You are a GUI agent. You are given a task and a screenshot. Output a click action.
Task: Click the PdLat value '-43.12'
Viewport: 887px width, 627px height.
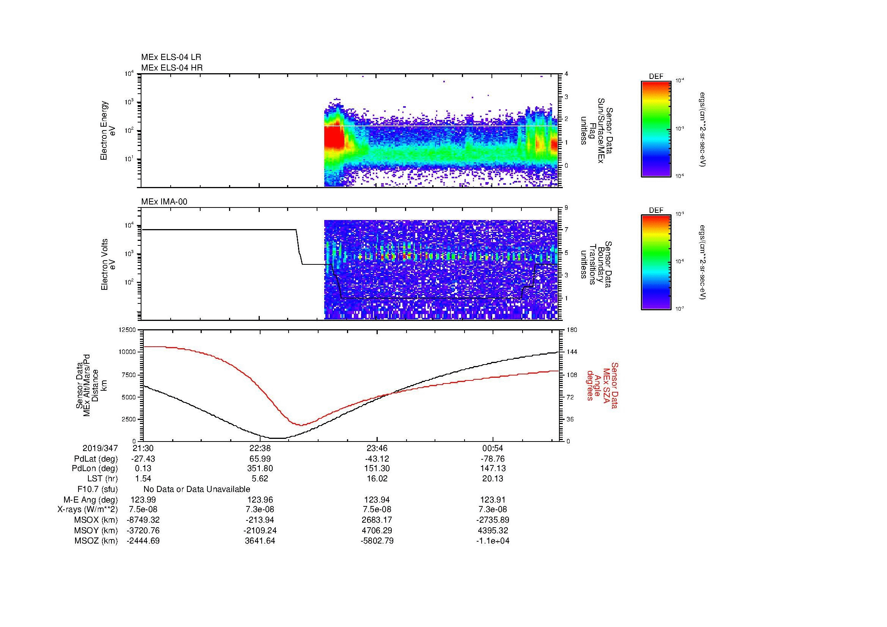377,459
